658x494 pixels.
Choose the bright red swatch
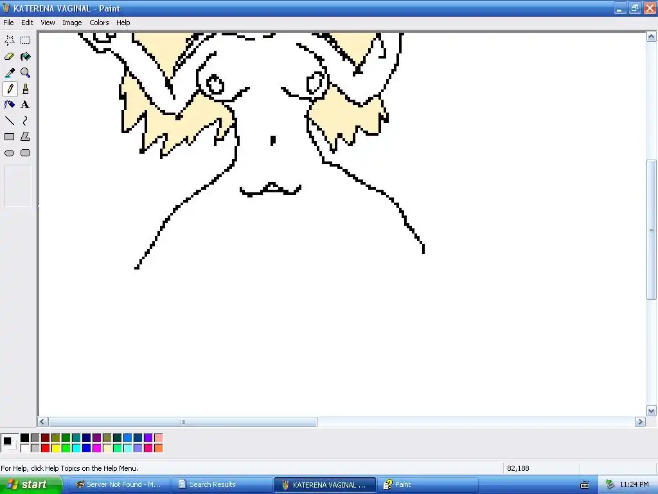(x=46, y=448)
